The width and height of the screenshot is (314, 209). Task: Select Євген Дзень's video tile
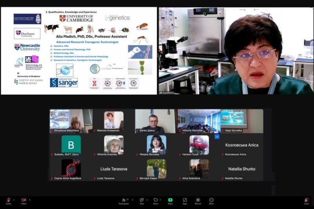(156, 121)
